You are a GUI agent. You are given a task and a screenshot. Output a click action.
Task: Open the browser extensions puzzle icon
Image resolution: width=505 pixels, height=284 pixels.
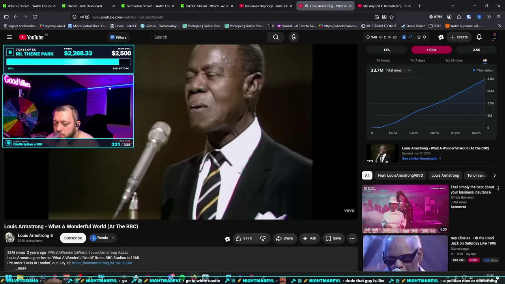[459, 17]
